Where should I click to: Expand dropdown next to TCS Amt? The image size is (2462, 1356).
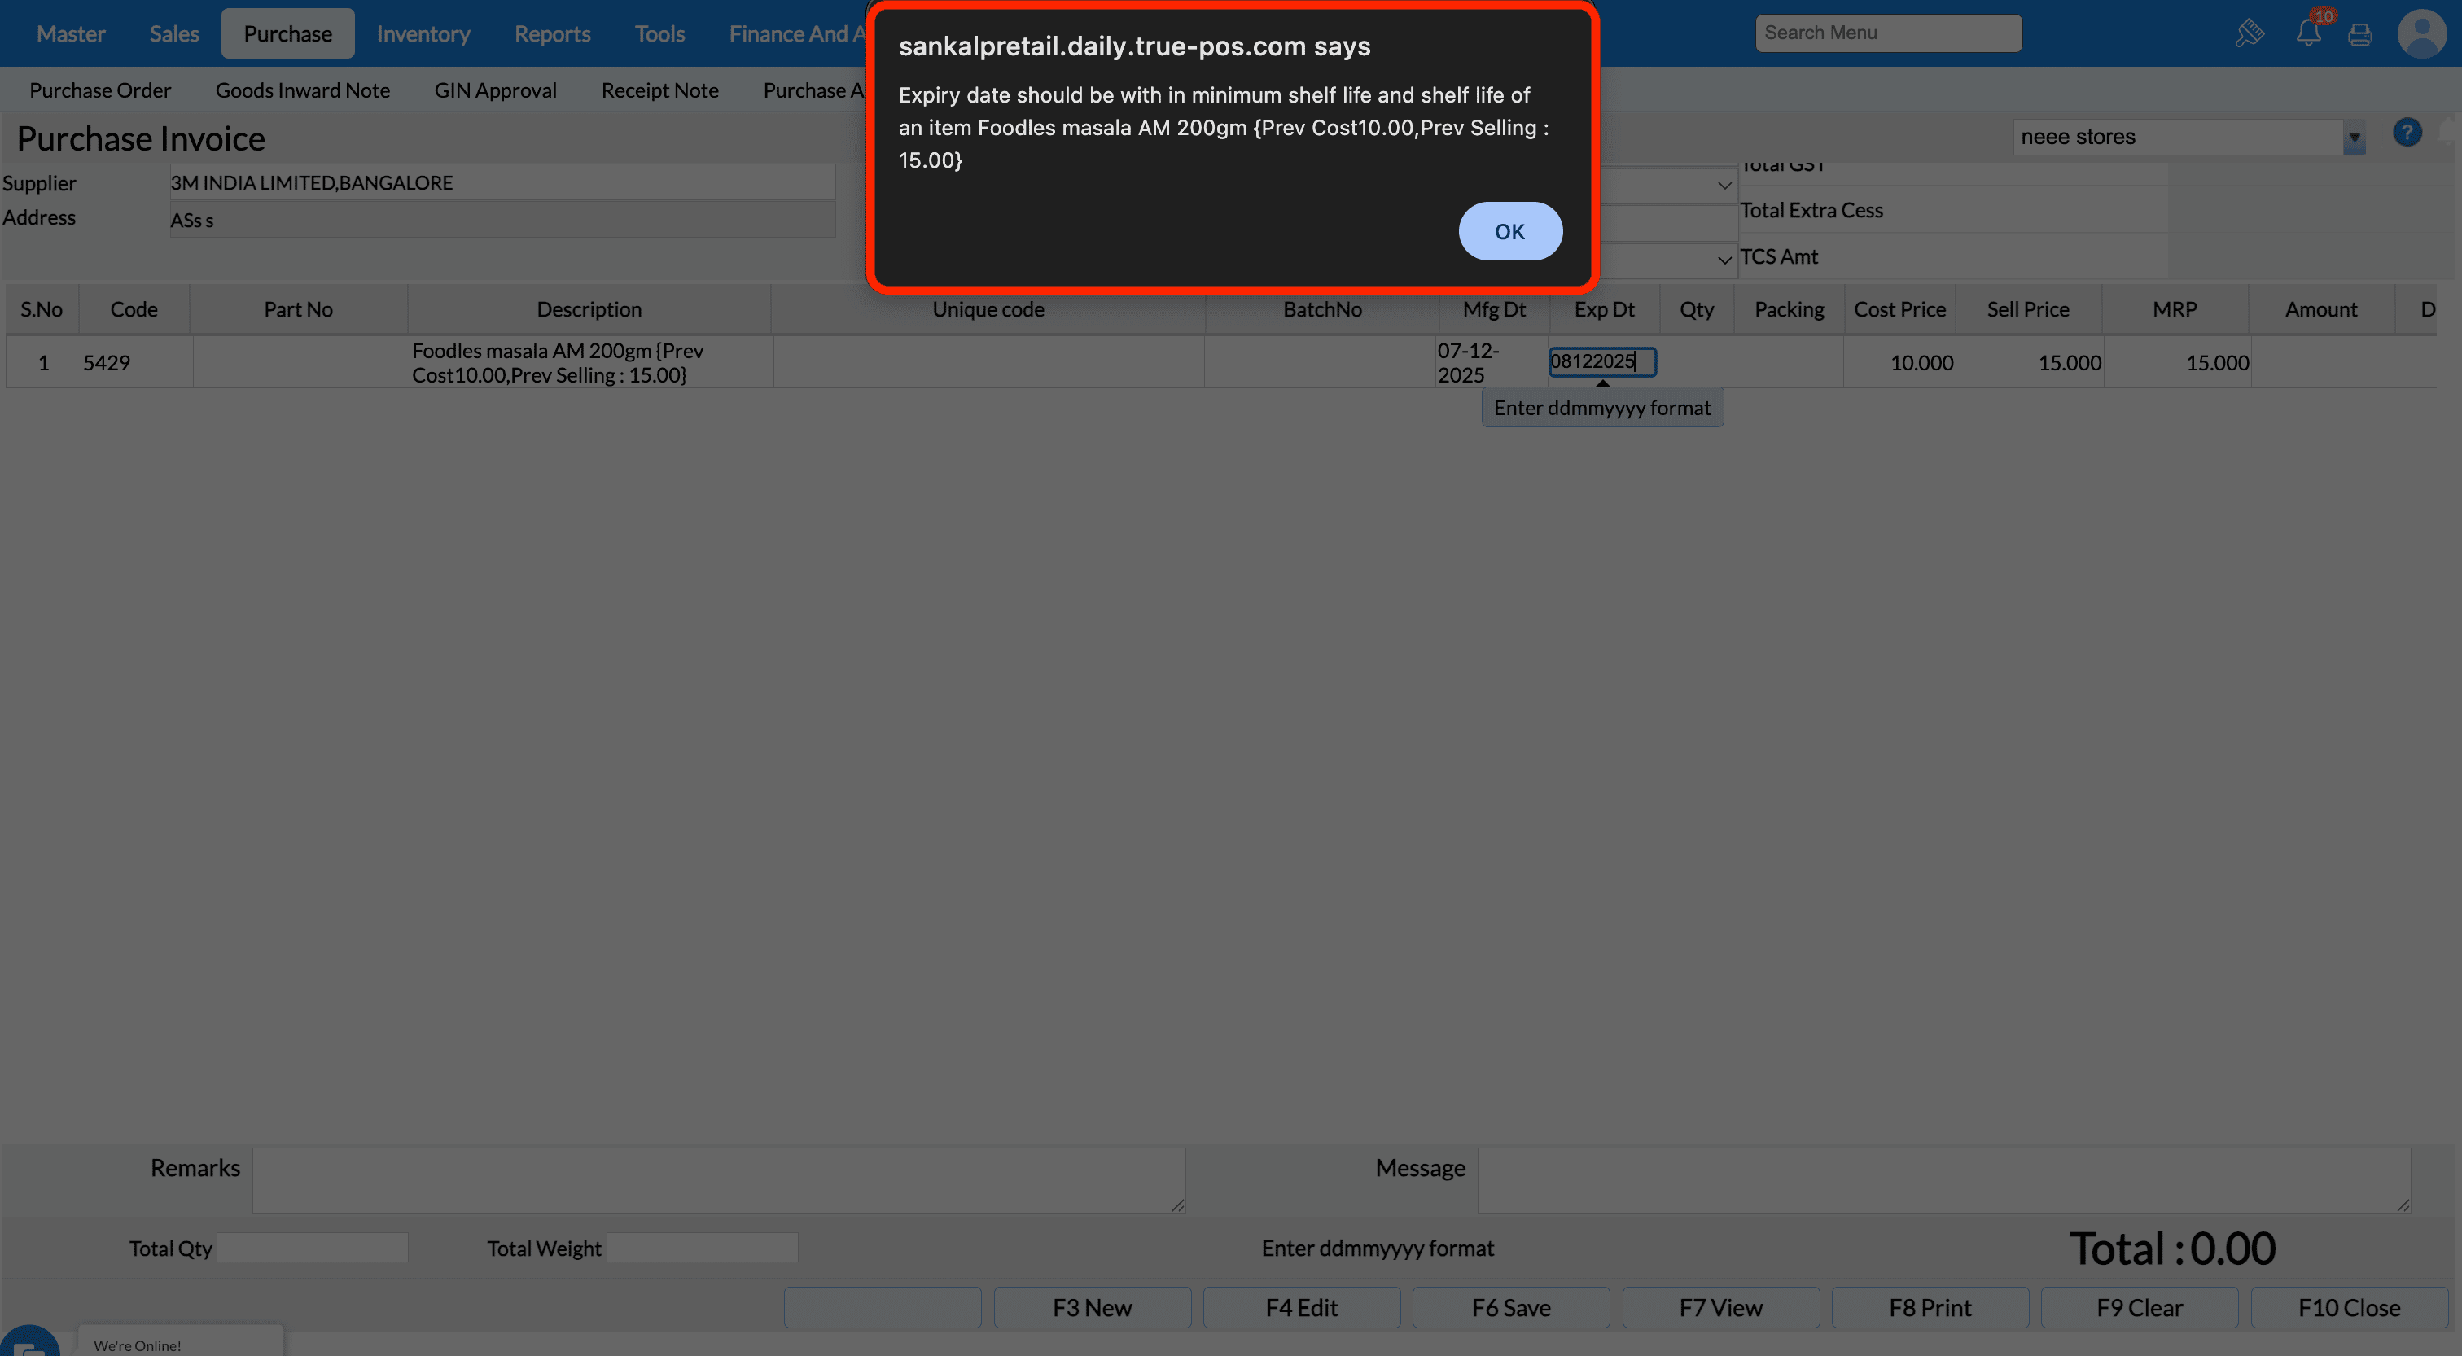(1724, 259)
